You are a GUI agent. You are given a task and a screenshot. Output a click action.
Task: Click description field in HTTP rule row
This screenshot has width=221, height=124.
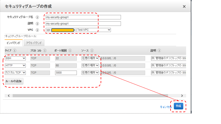tap(169, 66)
